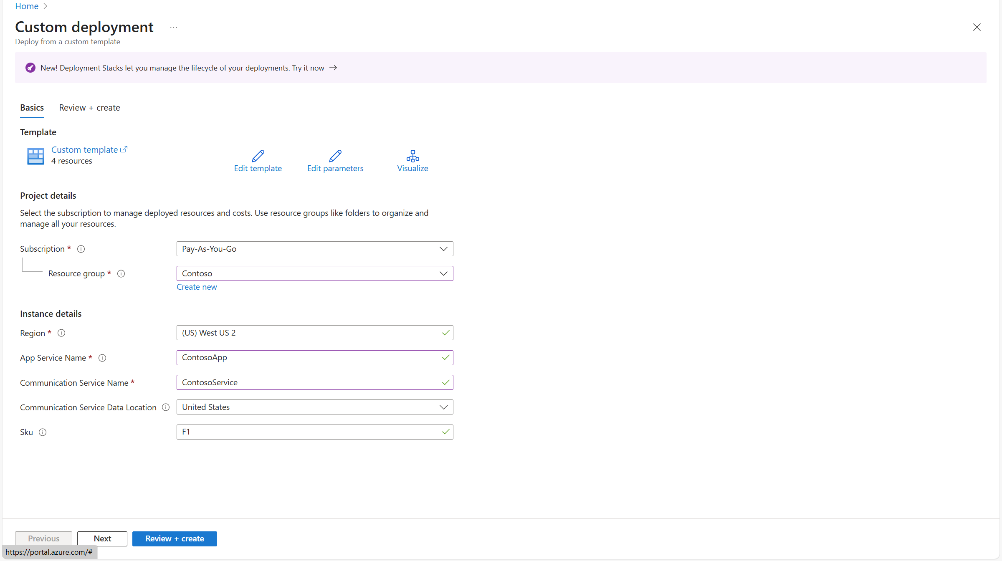Show Region info tooltip

pyautogui.click(x=61, y=333)
